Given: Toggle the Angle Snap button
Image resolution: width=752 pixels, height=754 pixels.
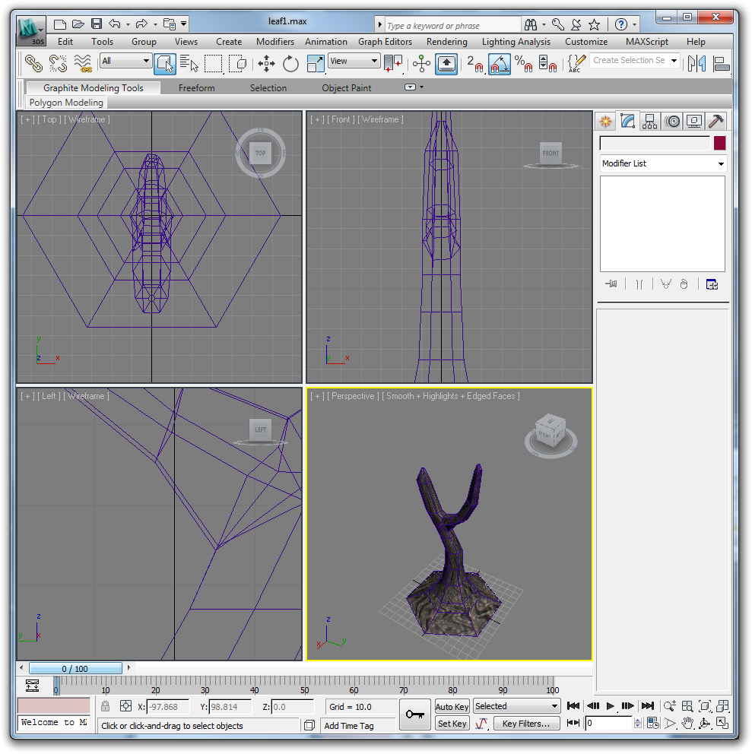Looking at the screenshot, I should (499, 64).
